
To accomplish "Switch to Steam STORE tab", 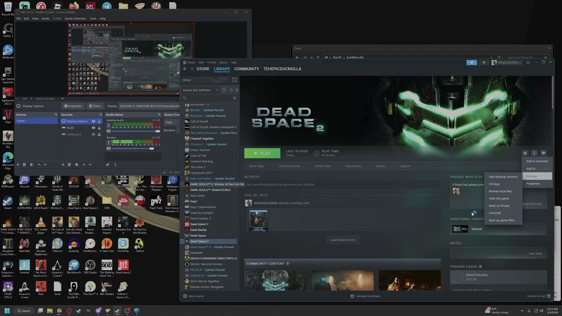I will coord(203,69).
